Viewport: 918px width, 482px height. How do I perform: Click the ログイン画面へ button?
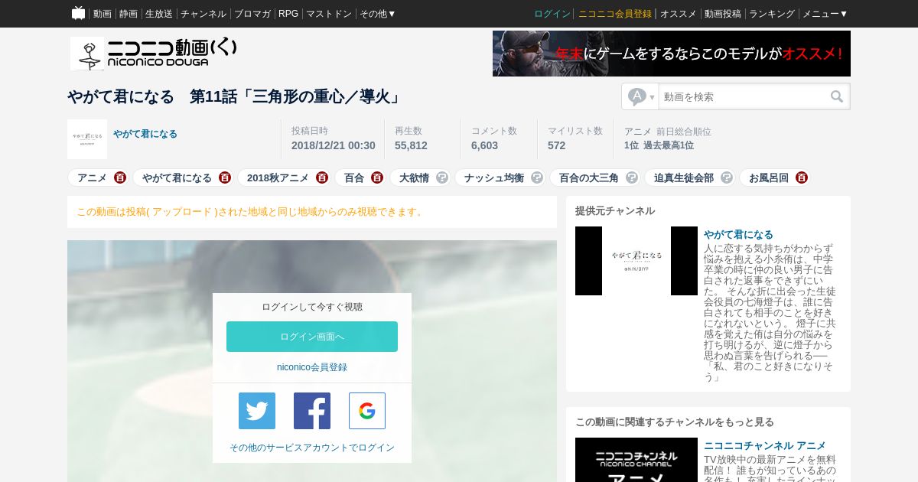click(312, 337)
